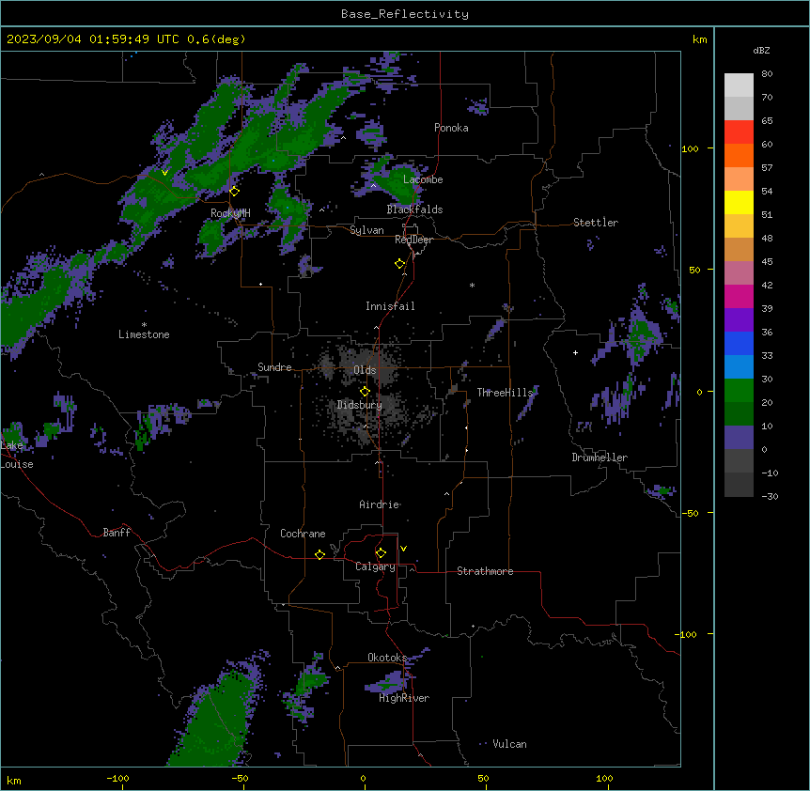
Task: Click the Base_Reflectivity title
Action: 405,14
